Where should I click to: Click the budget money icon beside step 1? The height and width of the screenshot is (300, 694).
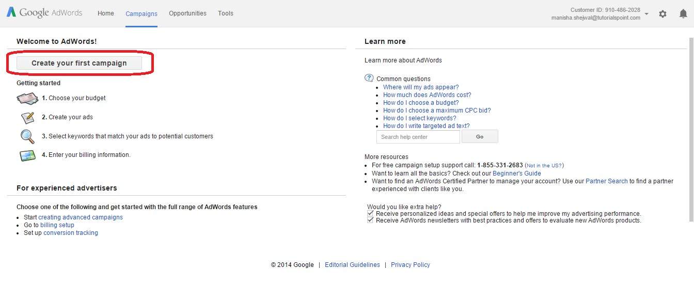tap(27, 98)
